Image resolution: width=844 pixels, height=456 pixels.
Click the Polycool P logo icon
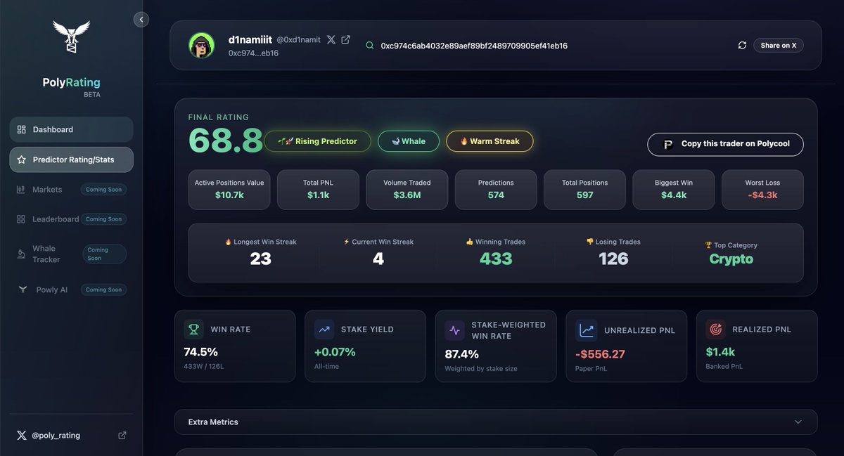tap(669, 144)
